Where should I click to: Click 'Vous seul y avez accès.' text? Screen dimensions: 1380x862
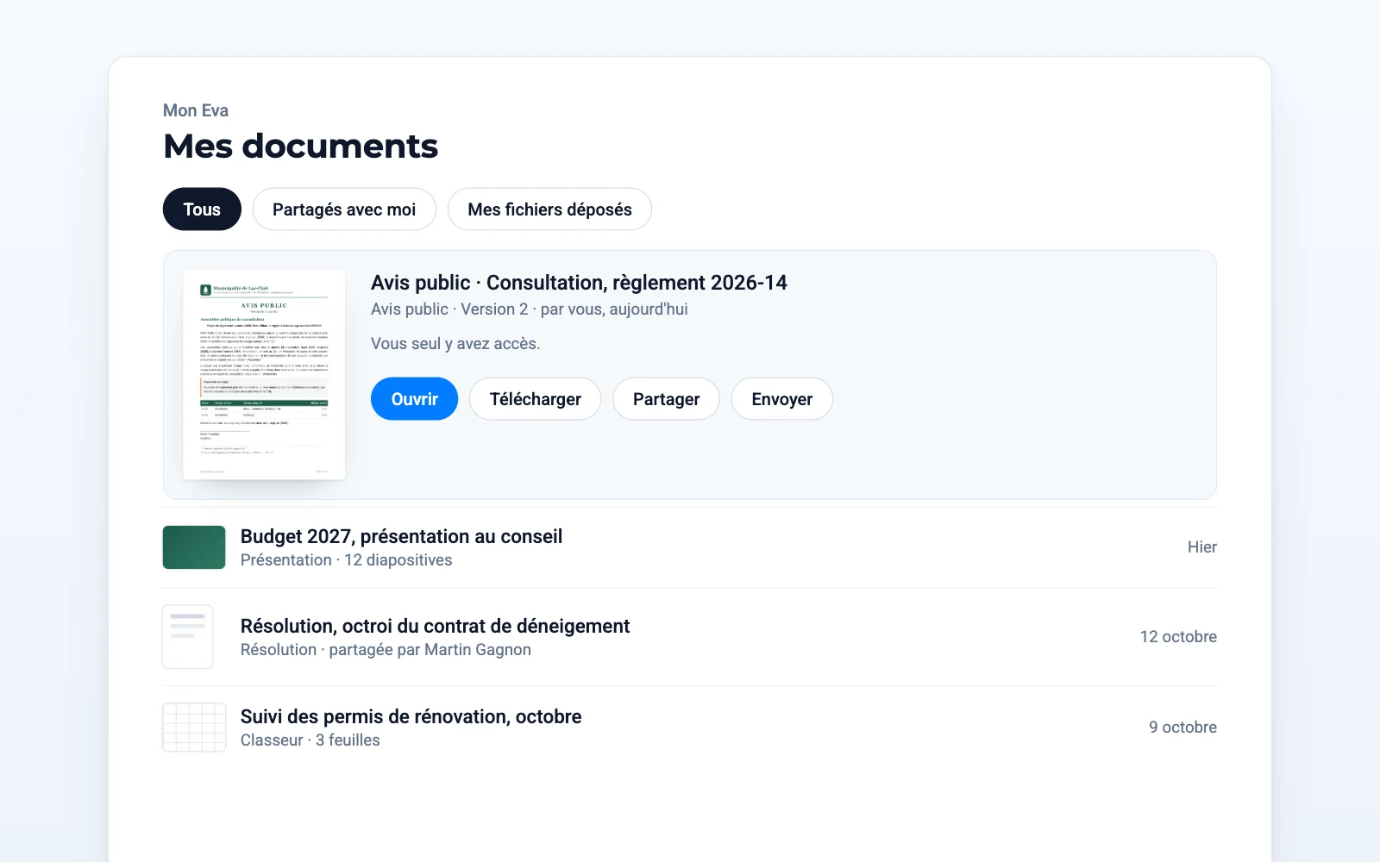tap(455, 344)
